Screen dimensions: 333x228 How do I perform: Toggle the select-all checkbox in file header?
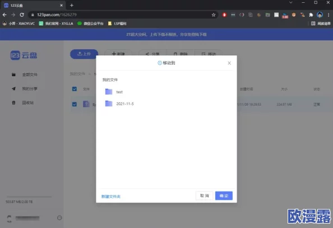click(75, 89)
